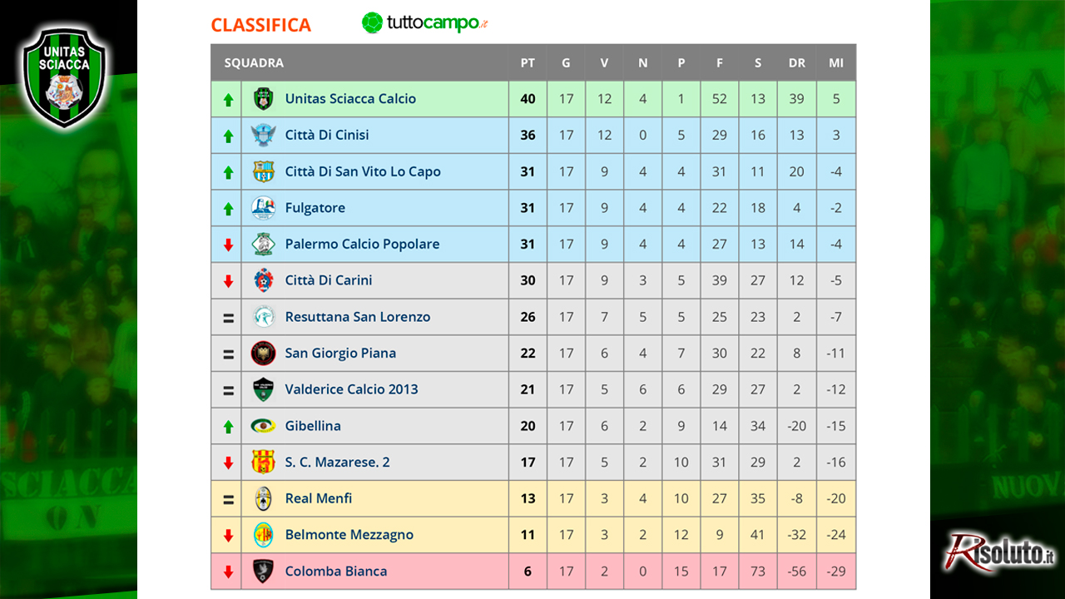
Task: Click green up arrow beside Fulgatore
Action: click(228, 209)
